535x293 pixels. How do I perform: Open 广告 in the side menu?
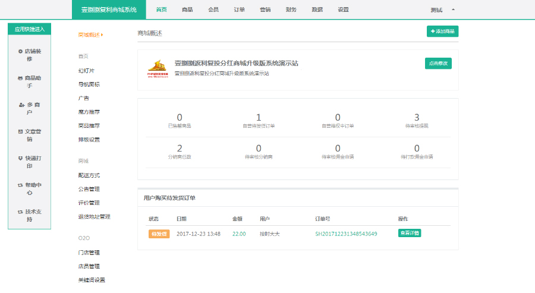tap(84, 98)
